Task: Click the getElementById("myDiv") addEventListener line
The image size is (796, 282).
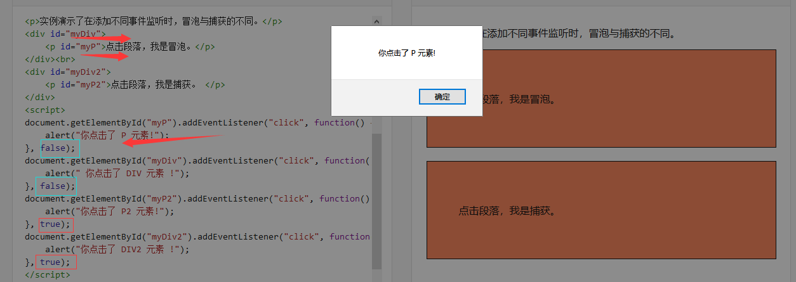Action: click(198, 160)
